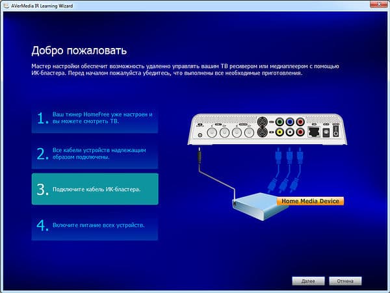Click the yellow RCA jack on tuner
Image resolution: width=390 pixels, height=293 pixels.
[279, 133]
